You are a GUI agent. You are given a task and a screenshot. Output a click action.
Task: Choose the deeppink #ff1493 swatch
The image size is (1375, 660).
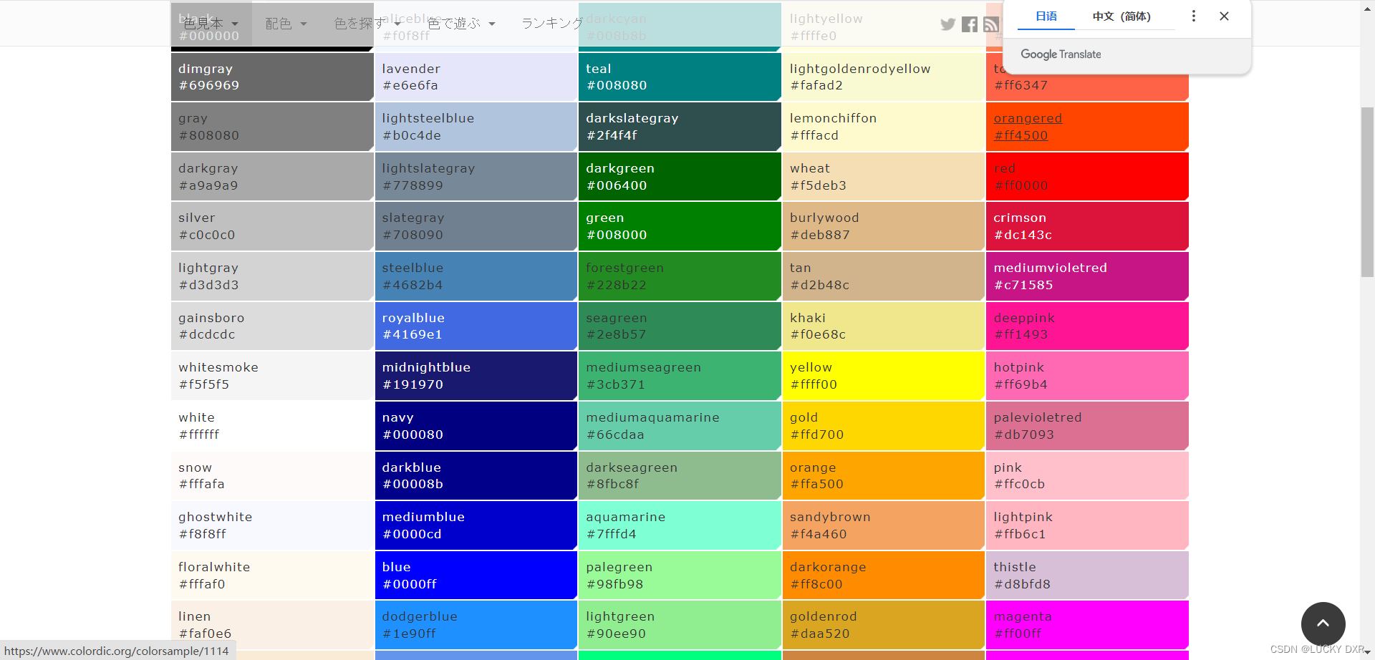pos(1087,326)
